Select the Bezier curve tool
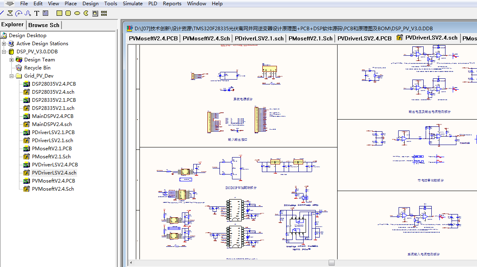Screen dimensions: 477x267 tap(27, 13)
